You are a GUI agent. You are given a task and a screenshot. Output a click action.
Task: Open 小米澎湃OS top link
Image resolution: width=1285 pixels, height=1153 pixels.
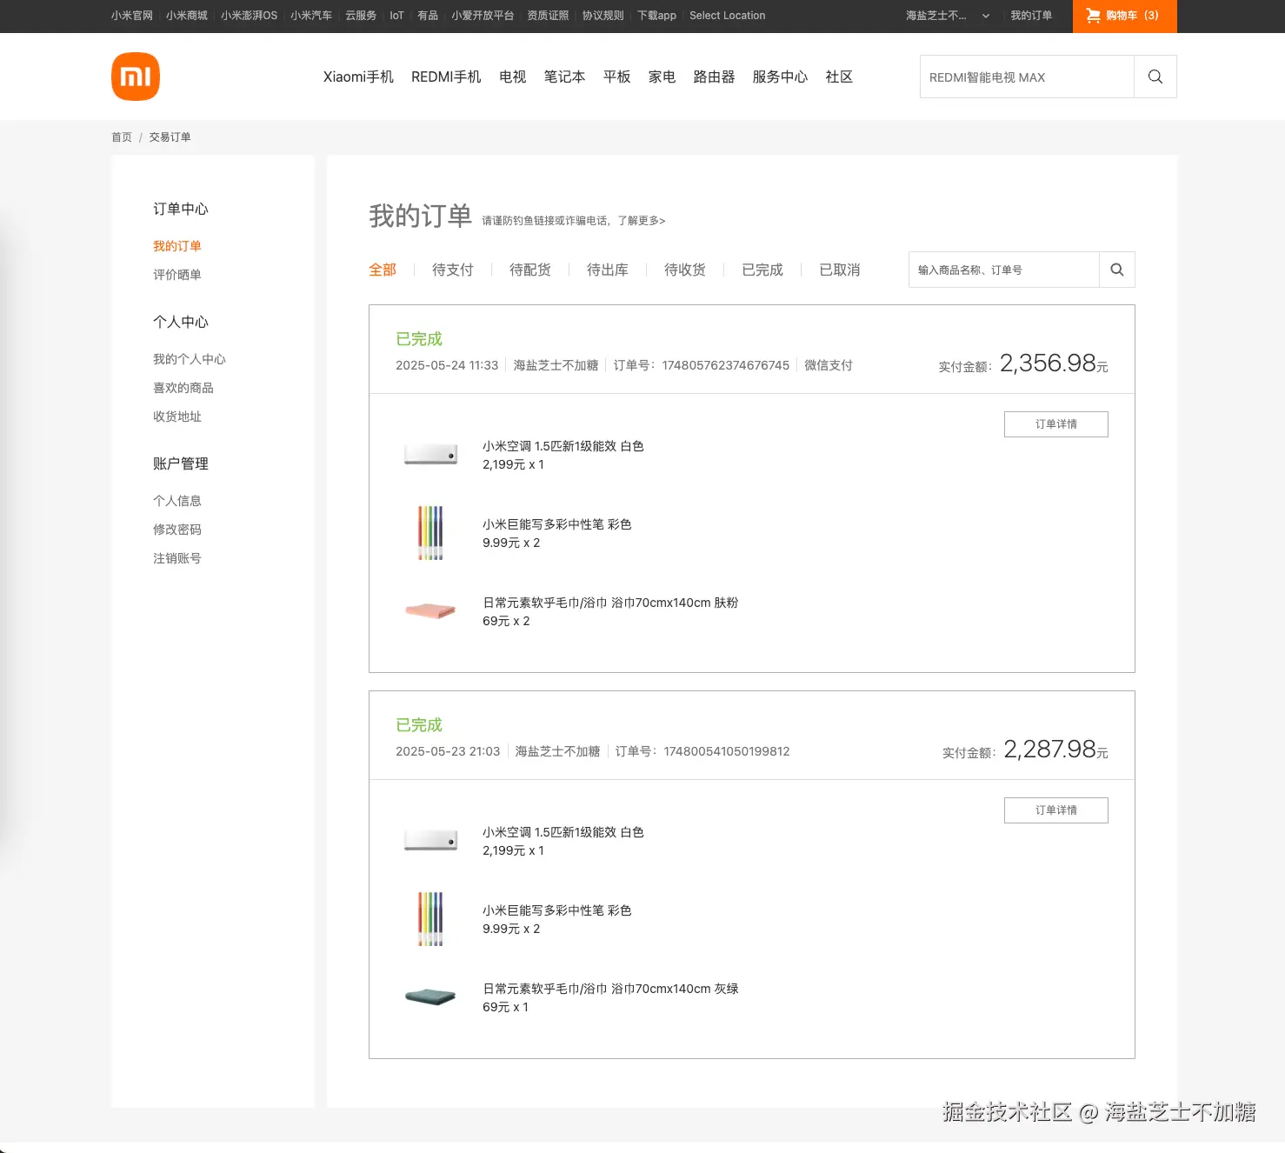click(x=249, y=16)
